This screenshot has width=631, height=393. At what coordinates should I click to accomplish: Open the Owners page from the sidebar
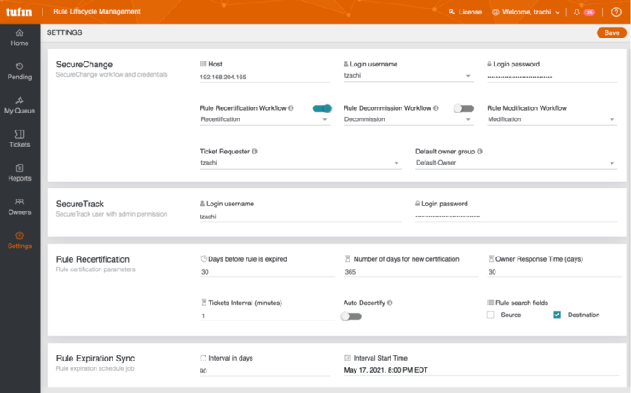point(20,207)
